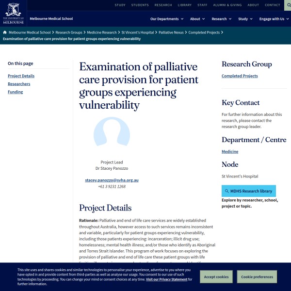The image size is (291, 291).
Task: Expand the Study dropdown menu
Action: 245,19
